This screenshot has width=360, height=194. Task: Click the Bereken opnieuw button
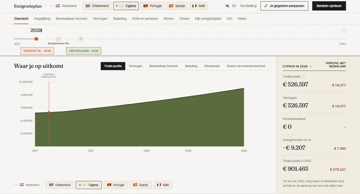coord(329,6)
